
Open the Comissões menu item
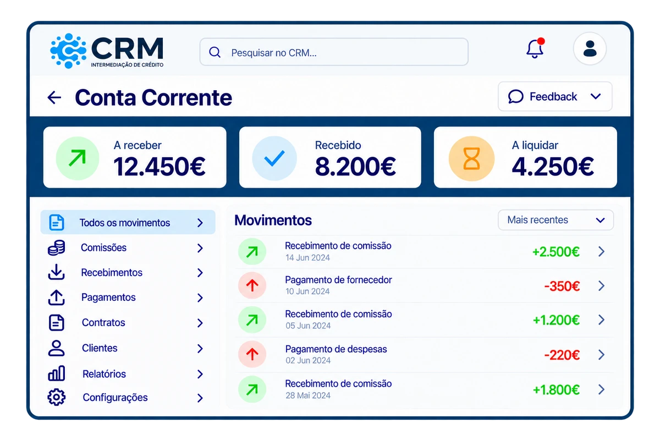[128, 248]
